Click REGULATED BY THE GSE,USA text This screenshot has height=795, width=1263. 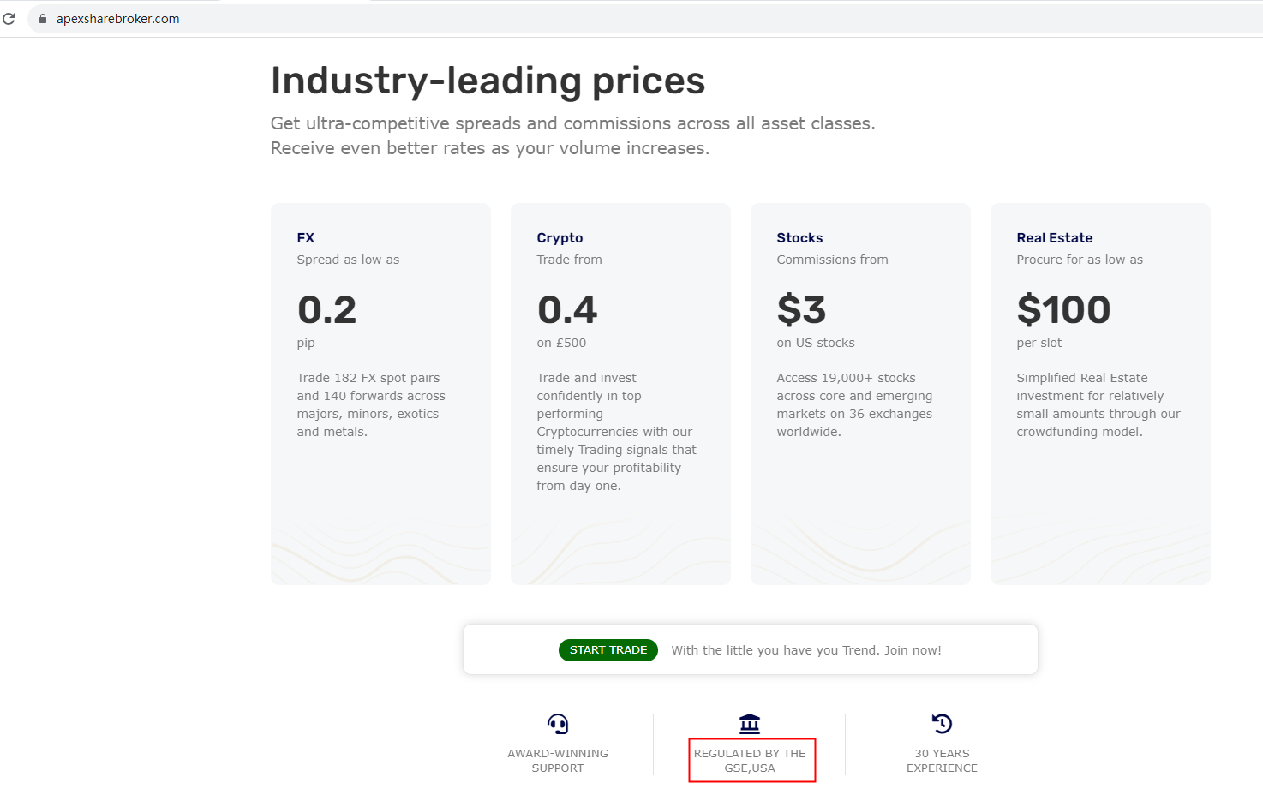[750, 761]
